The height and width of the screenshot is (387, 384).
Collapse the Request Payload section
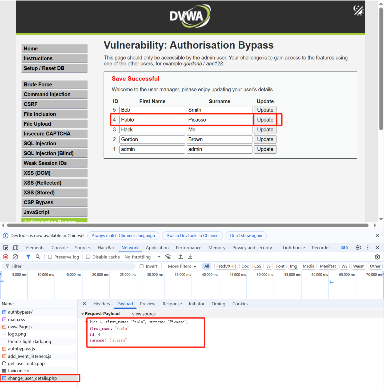(83, 314)
